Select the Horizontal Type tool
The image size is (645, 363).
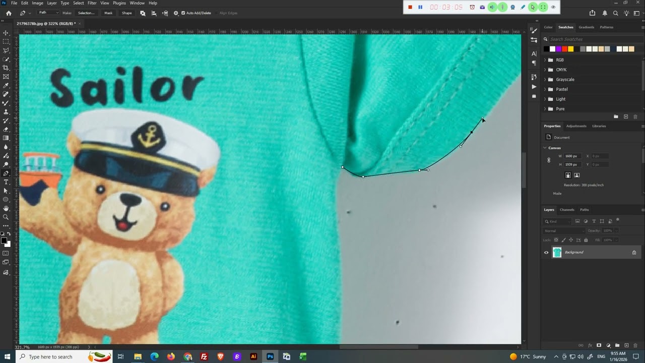(x=6, y=182)
